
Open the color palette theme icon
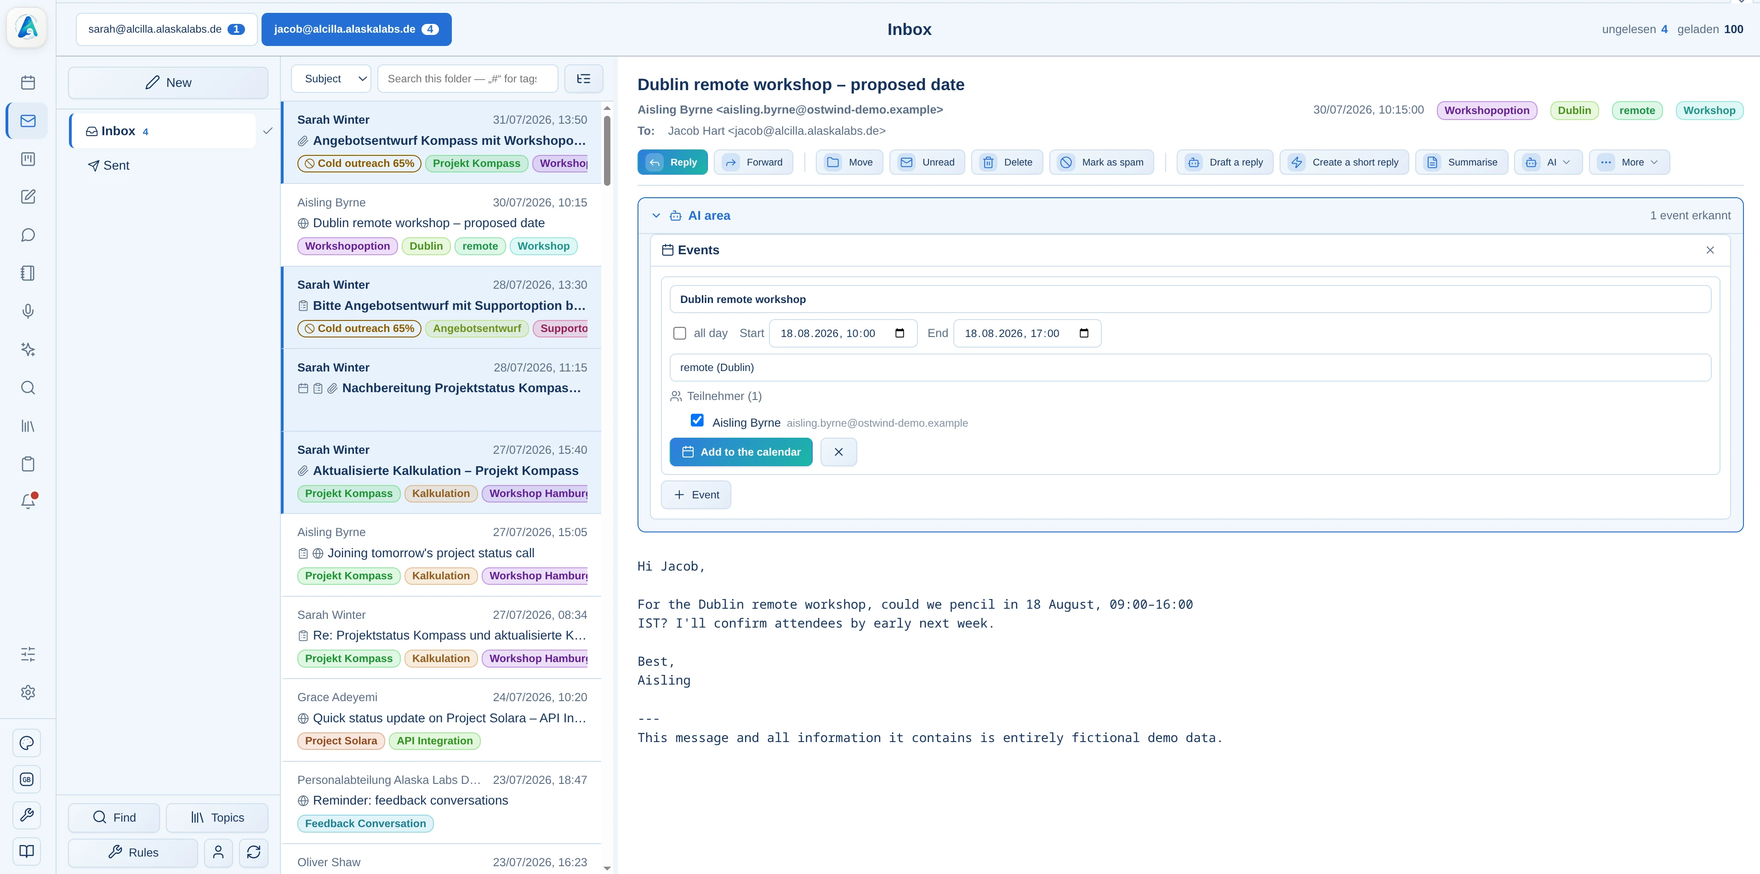27,743
